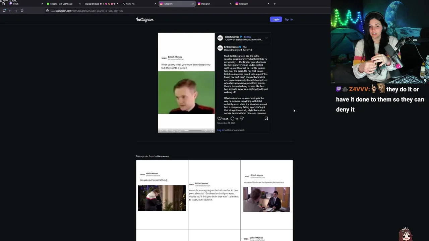This screenshot has height=241, width=429.
Task: Click the 62.6K likes count
Action: coord(225,119)
